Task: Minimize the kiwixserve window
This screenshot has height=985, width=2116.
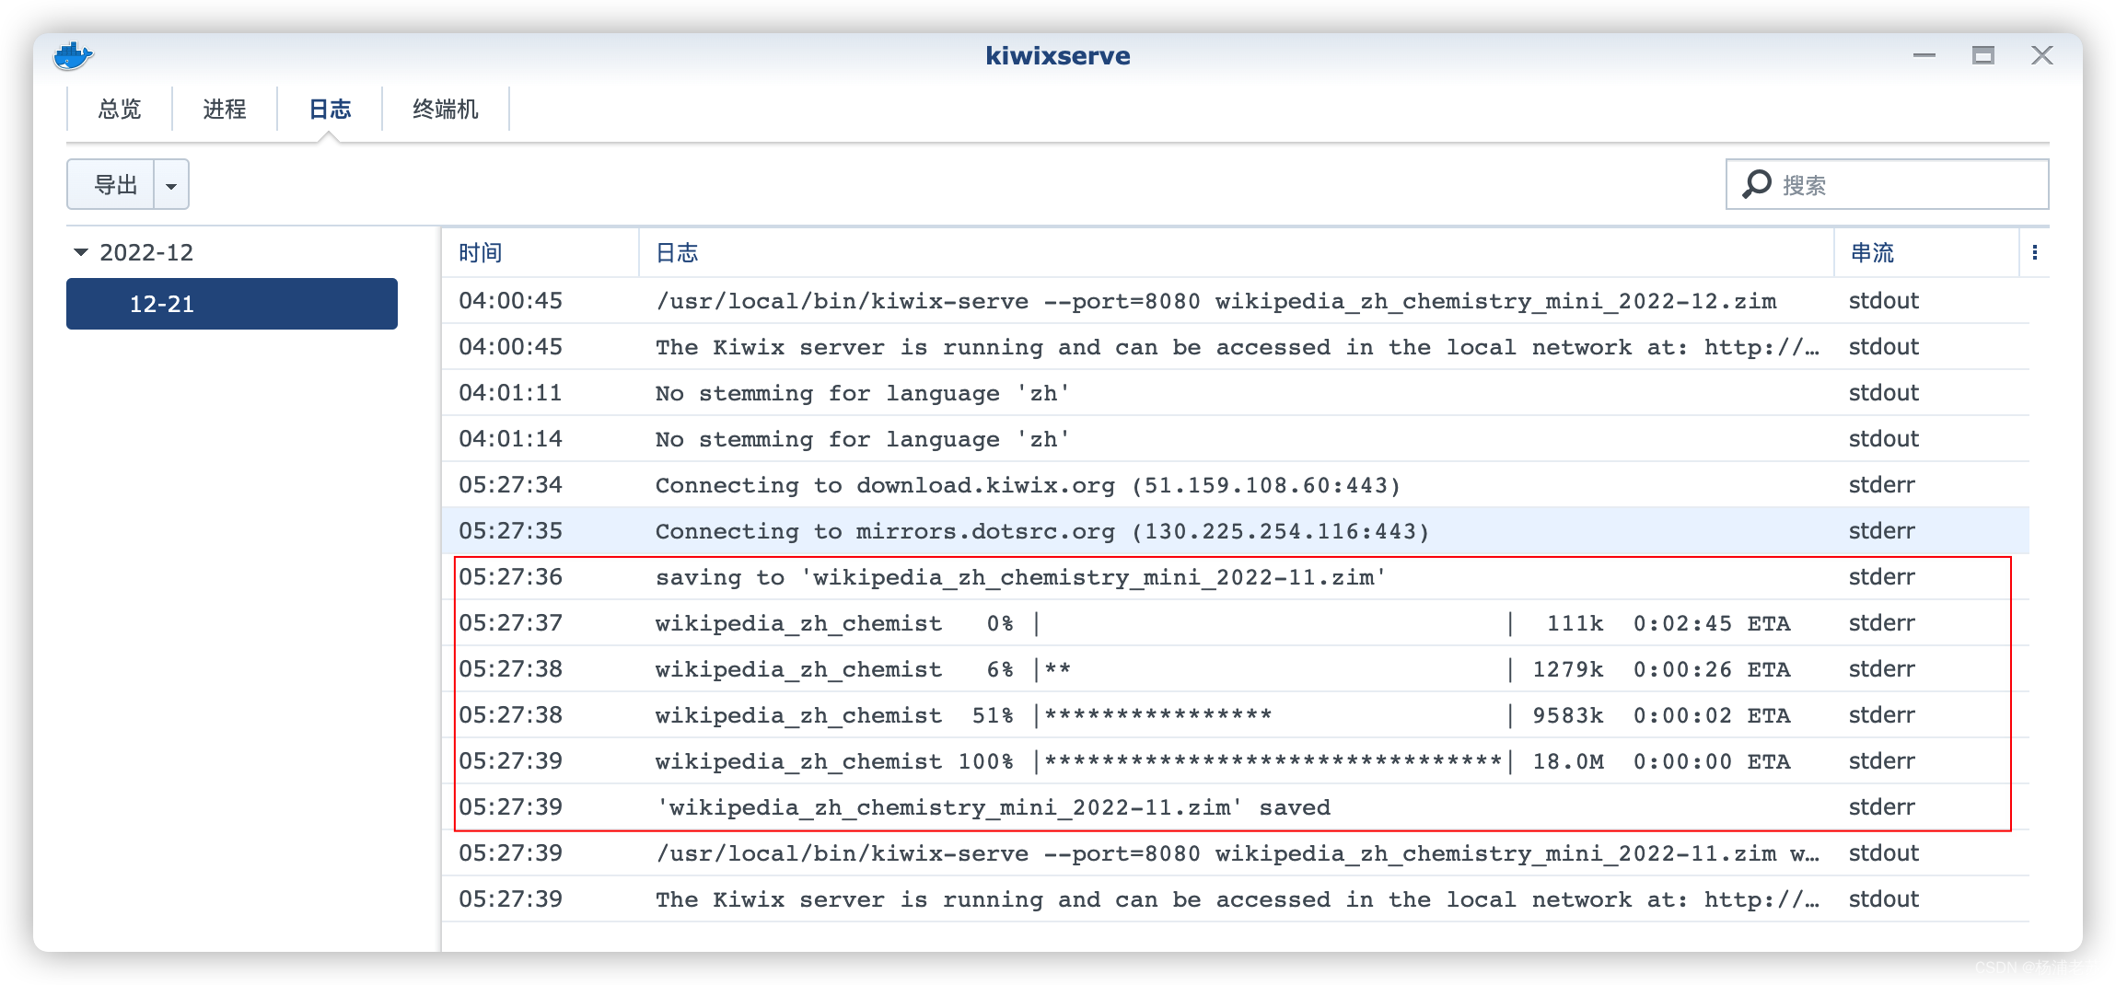Action: click(1924, 55)
